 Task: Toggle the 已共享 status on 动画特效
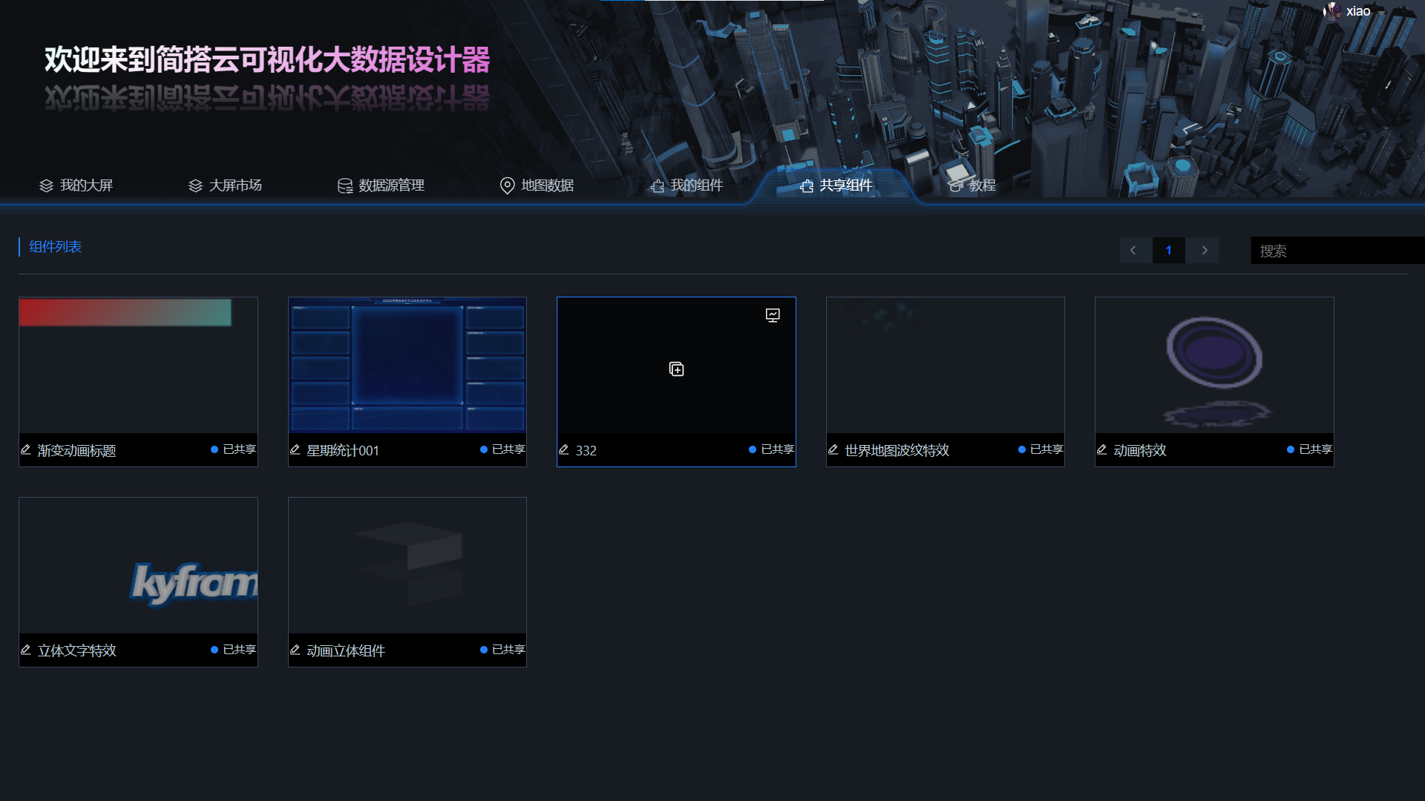point(1309,449)
